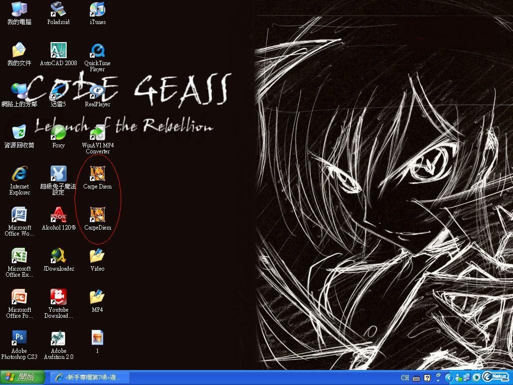
Task: Select the RealPlayer desktop icon
Action: [x=97, y=92]
